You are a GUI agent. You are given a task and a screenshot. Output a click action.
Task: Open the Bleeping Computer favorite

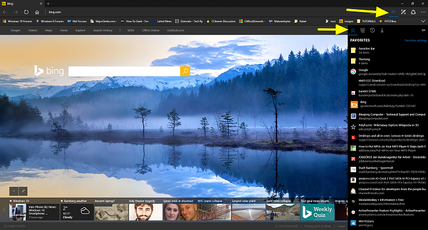click(x=388, y=117)
